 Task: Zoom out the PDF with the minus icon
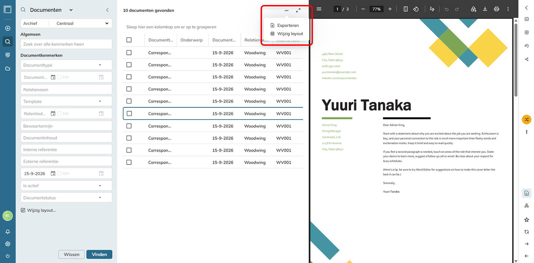coord(363,9)
